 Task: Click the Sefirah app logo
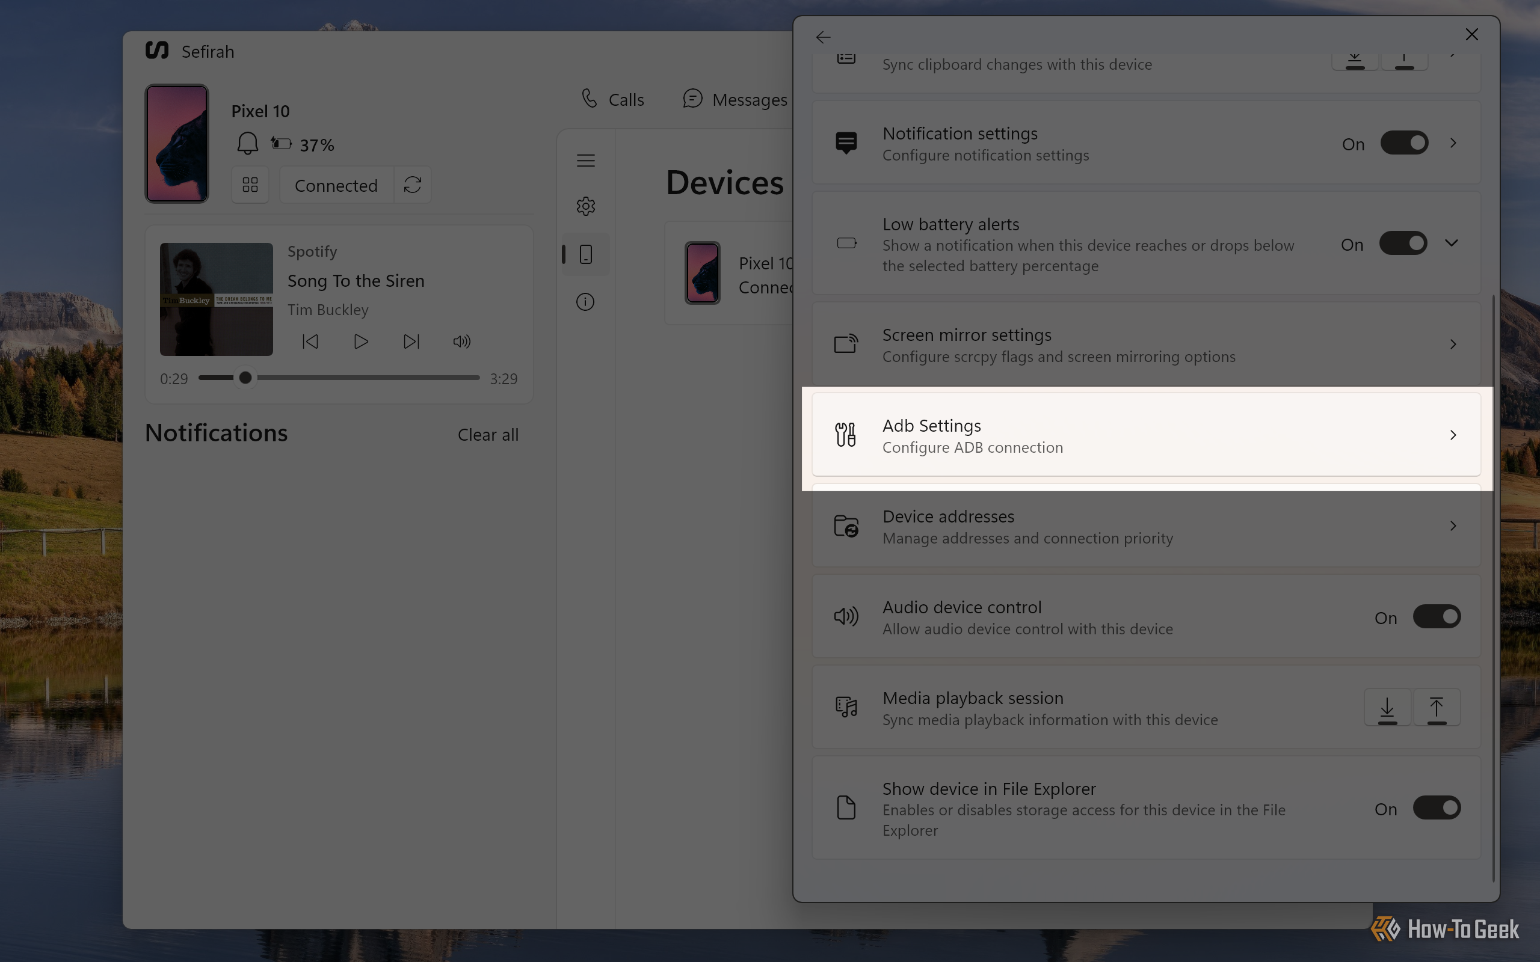156,51
